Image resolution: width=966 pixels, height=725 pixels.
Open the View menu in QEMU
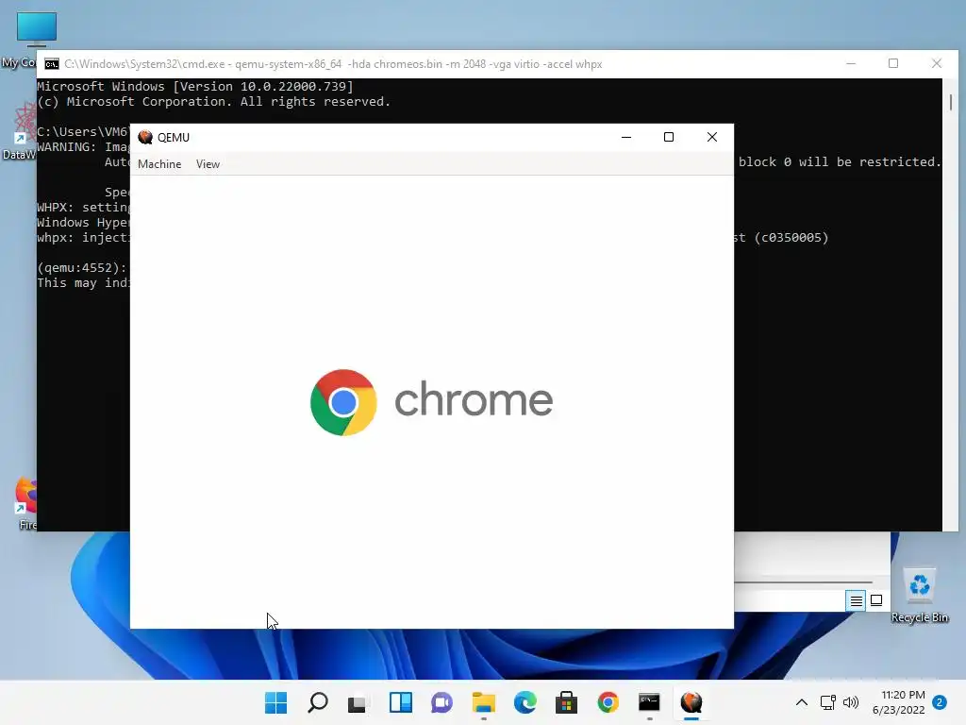pos(208,164)
